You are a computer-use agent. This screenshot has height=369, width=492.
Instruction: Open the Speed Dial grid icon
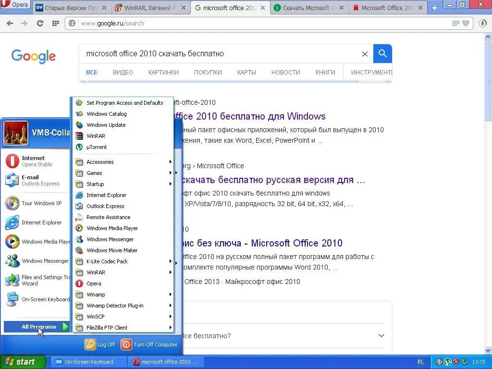[x=56, y=23]
